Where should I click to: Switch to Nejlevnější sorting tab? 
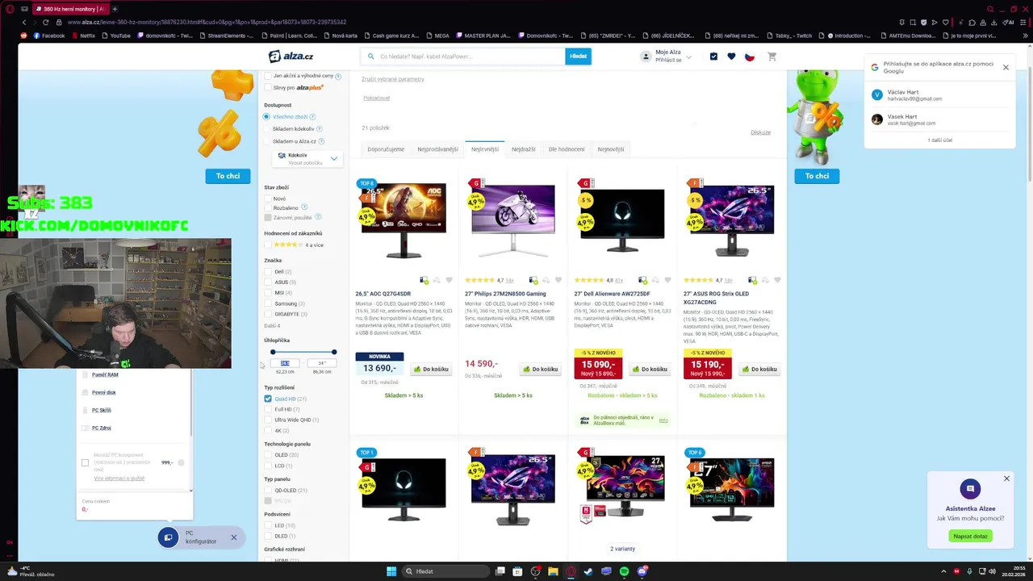[485, 149]
